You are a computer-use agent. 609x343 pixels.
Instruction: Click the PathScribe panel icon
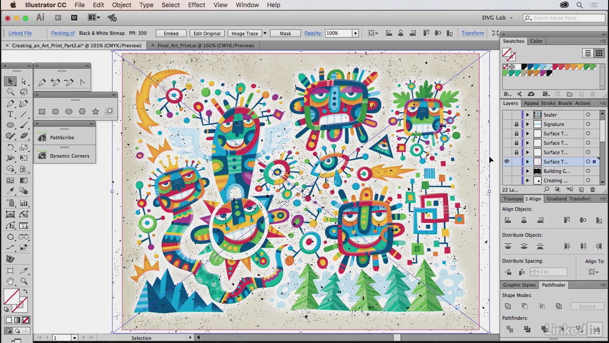42,138
